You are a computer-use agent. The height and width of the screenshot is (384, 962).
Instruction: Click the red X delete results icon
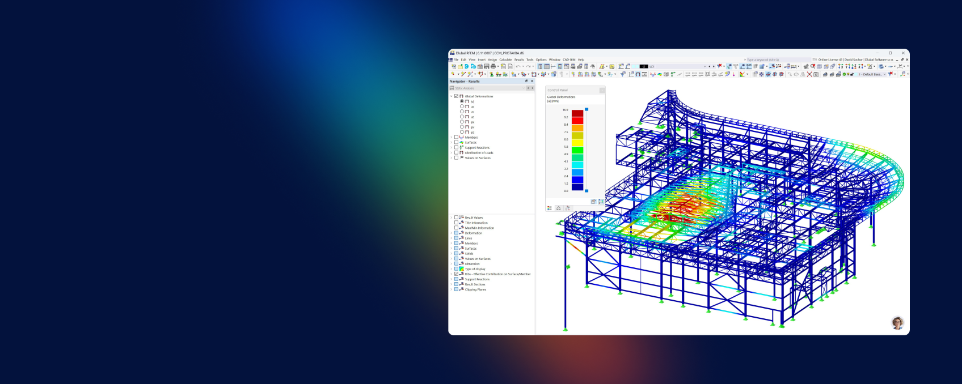[809, 74]
